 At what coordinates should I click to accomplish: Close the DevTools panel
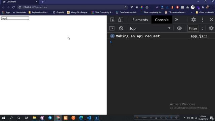211,19
